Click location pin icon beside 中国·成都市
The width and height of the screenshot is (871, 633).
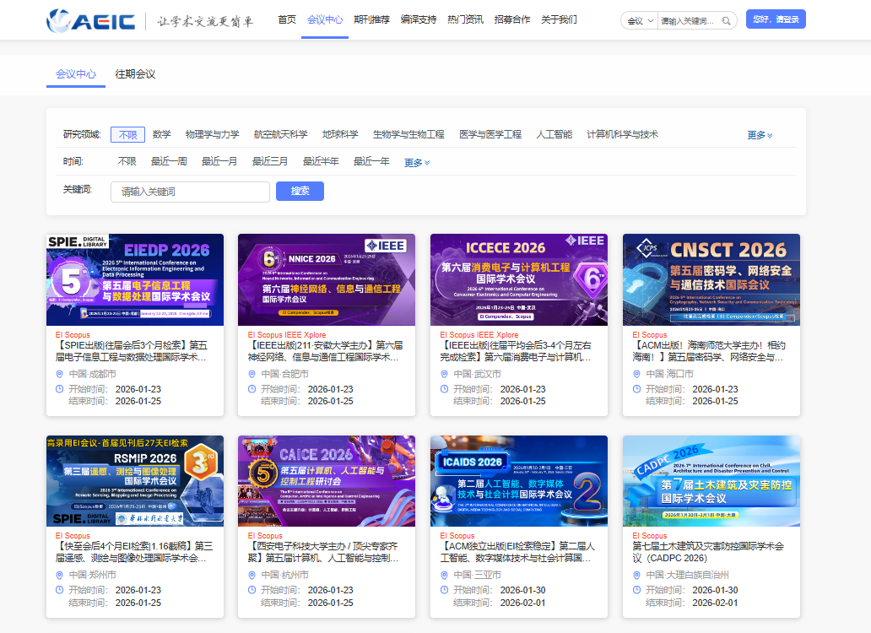59,374
